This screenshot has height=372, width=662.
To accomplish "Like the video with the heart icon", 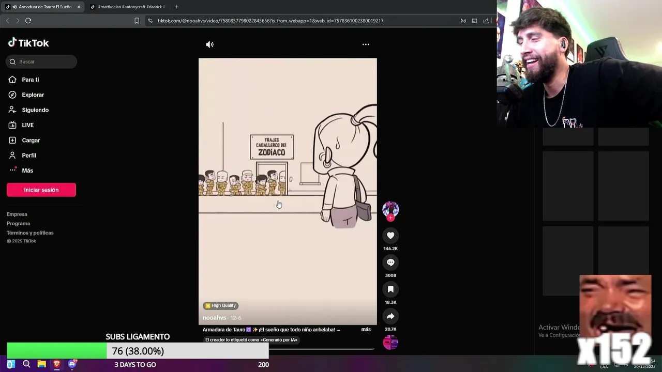I will click(390, 236).
